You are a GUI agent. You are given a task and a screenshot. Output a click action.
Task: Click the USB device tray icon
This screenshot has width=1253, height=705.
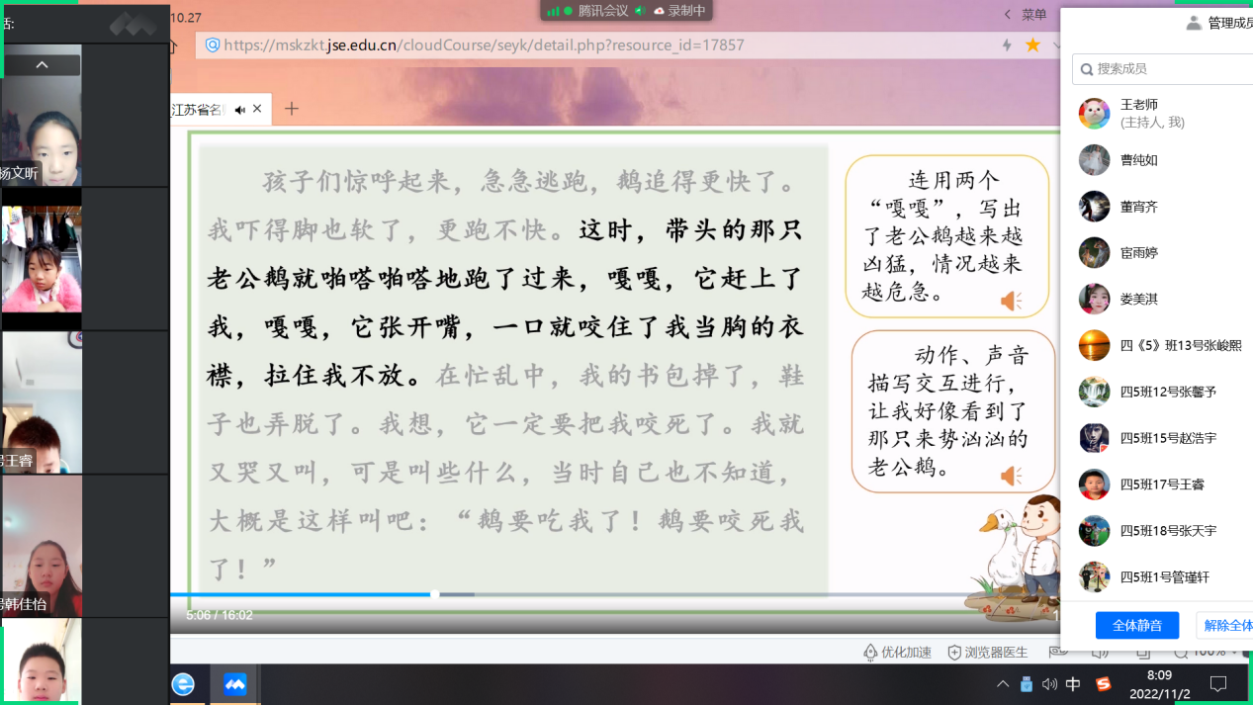coord(1027,684)
